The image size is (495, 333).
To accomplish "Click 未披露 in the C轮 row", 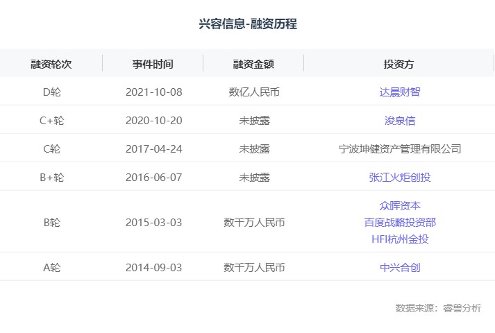I will pyautogui.click(x=254, y=149).
